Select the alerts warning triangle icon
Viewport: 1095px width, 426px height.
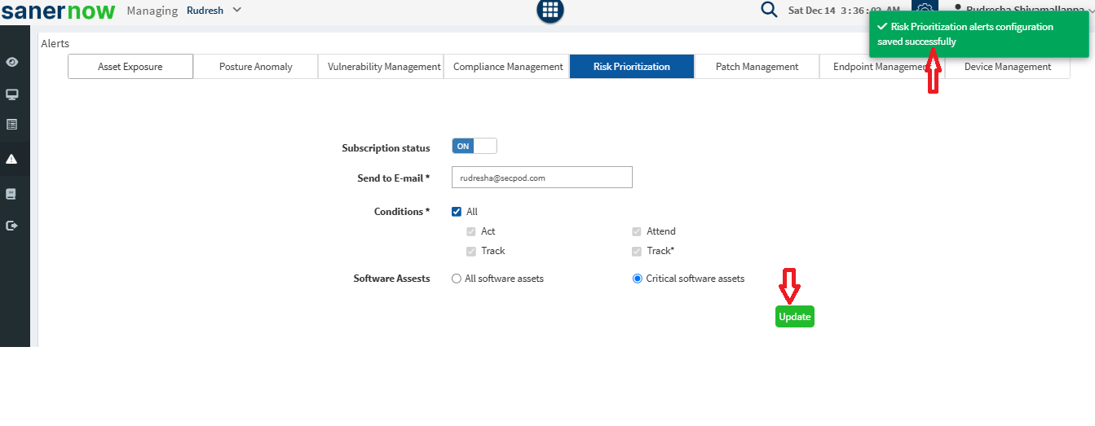pos(12,160)
